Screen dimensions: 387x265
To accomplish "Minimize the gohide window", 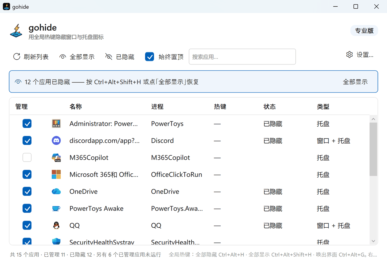I will pos(335,6).
